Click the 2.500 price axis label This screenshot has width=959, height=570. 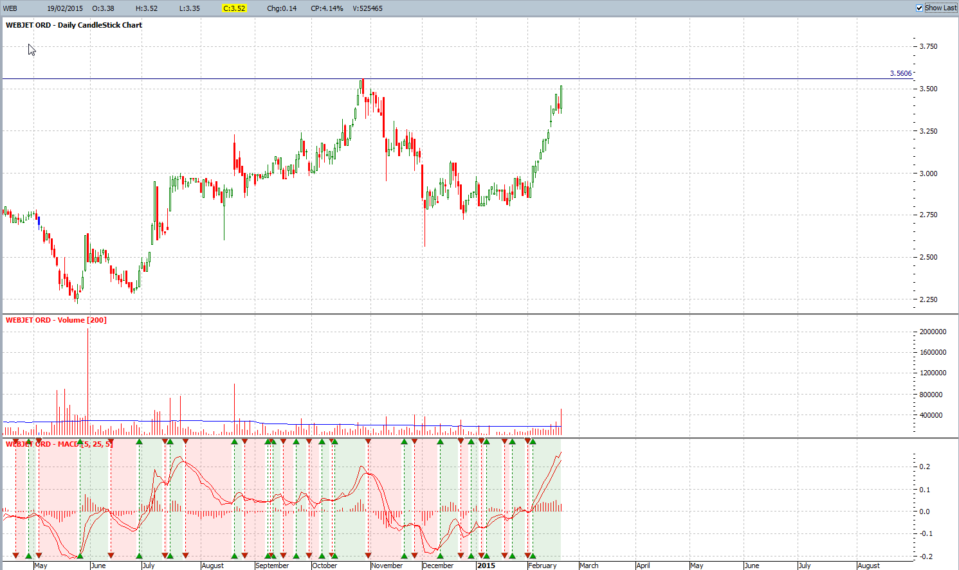pos(928,257)
